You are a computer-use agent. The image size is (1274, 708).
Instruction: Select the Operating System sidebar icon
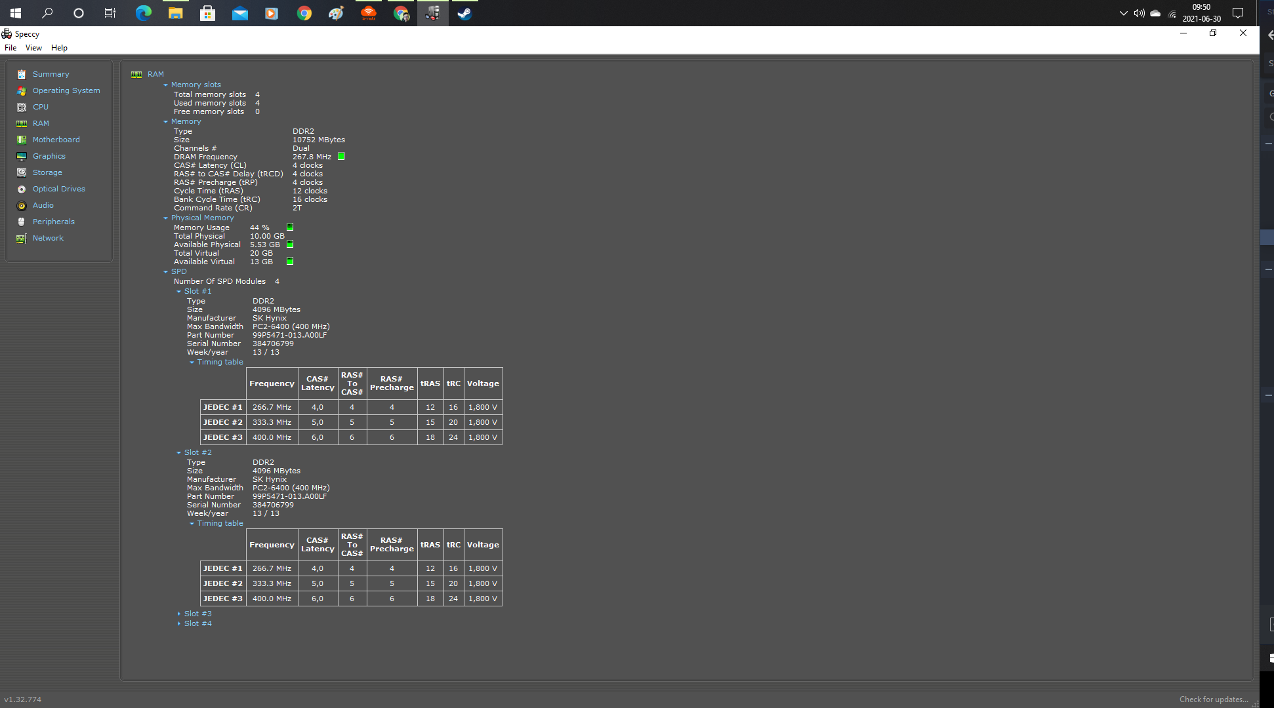(x=22, y=91)
